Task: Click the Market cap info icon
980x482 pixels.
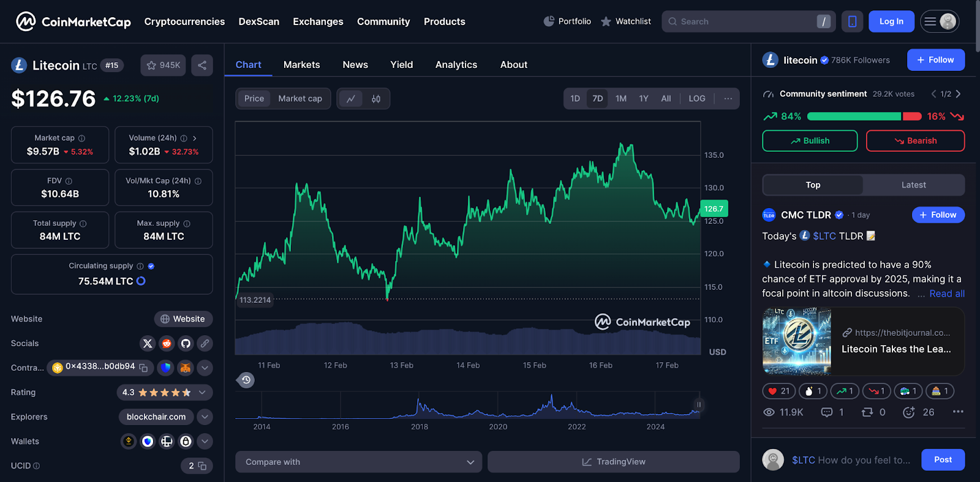Action: pos(81,138)
